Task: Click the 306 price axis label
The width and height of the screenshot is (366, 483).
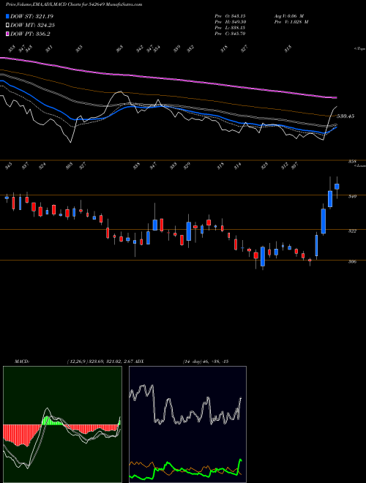Action: (352, 261)
